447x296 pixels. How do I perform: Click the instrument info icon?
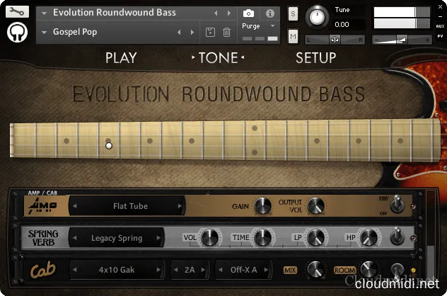click(269, 13)
